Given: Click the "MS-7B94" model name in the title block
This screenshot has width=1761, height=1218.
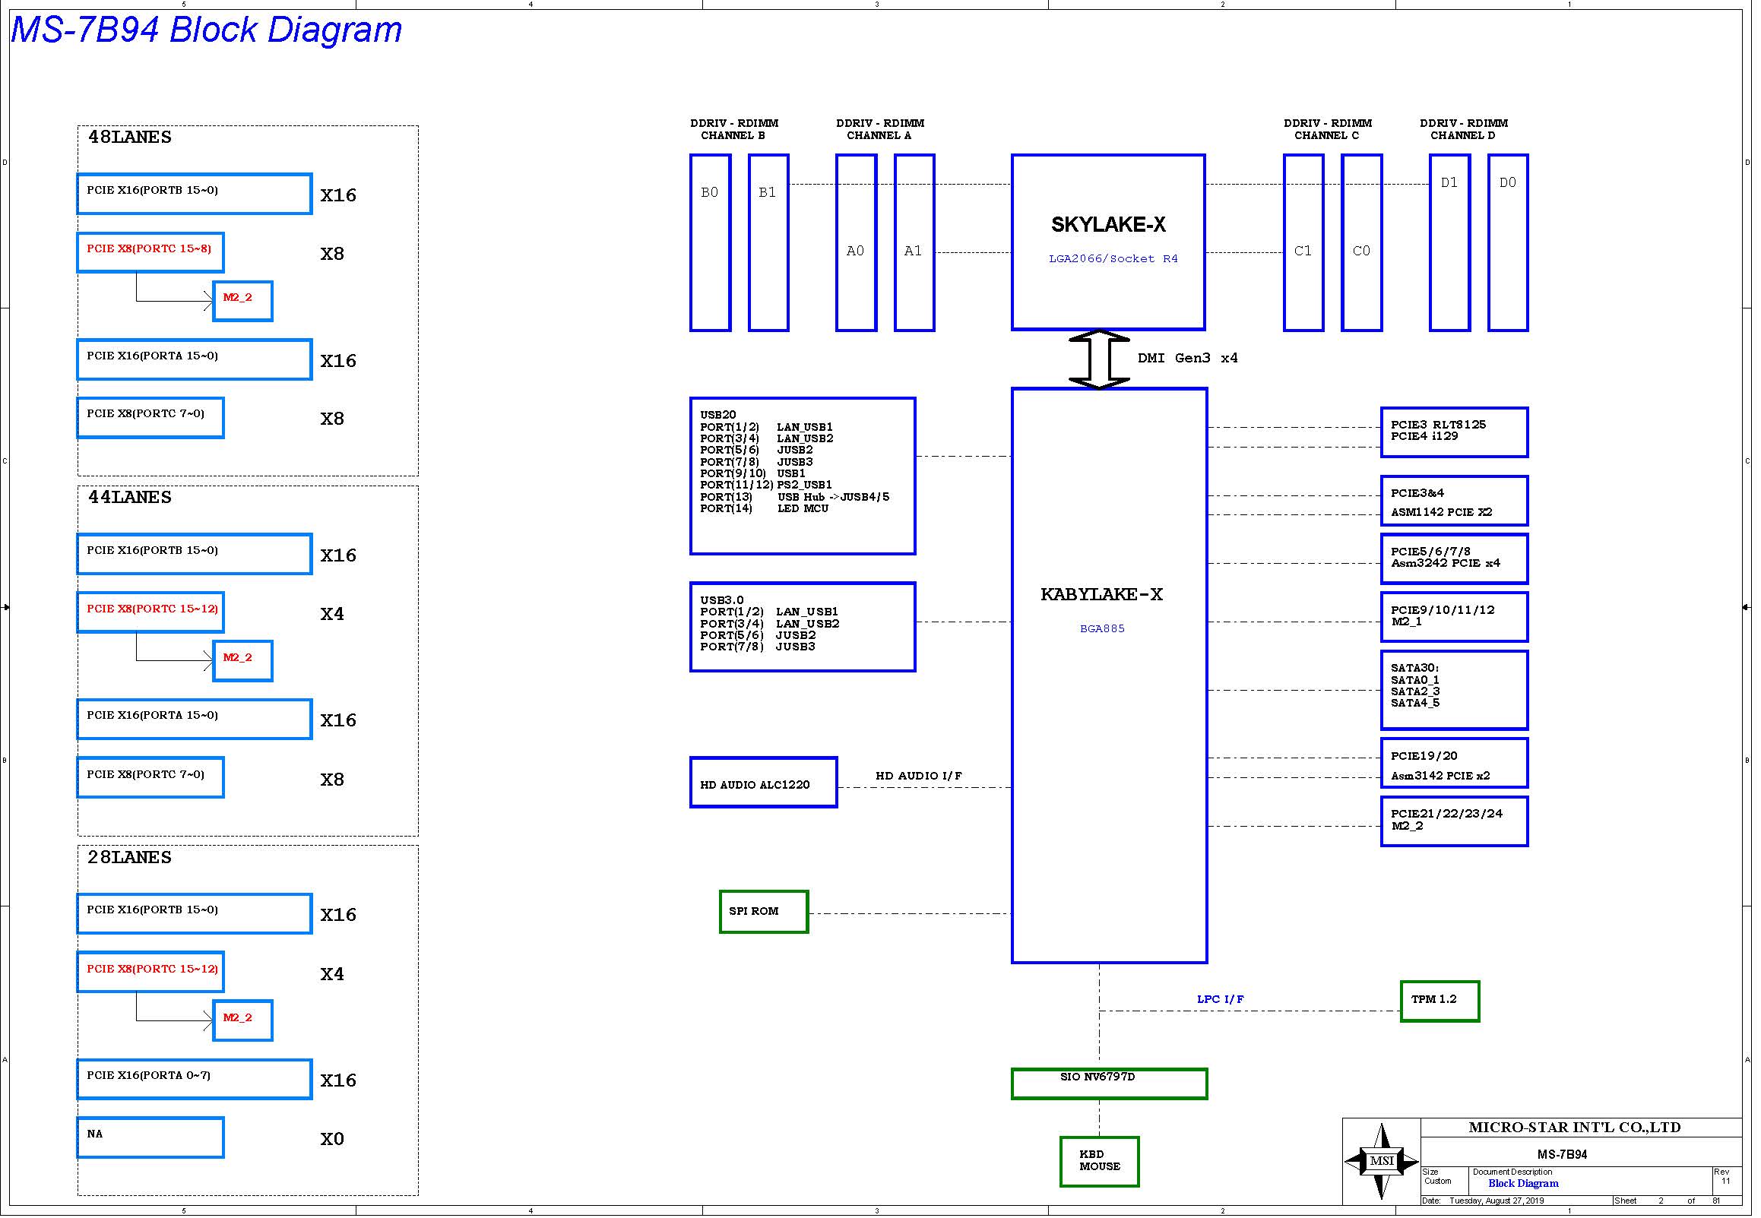Looking at the screenshot, I should click(1562, 1155).
